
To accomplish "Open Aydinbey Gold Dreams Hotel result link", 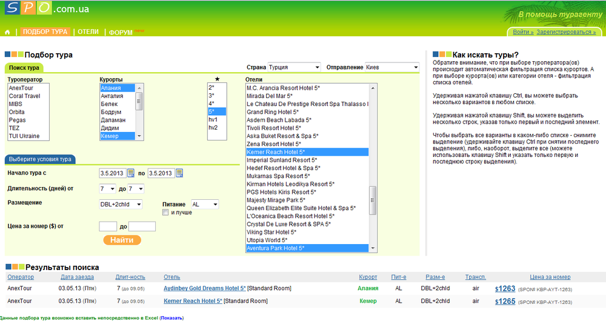I will click(x=204, y=288).
